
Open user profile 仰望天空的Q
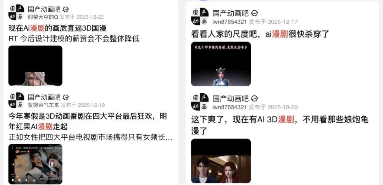43,17
